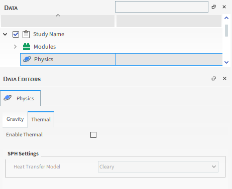Click the 'SPH Settings' group title

[x=23, y=153]
